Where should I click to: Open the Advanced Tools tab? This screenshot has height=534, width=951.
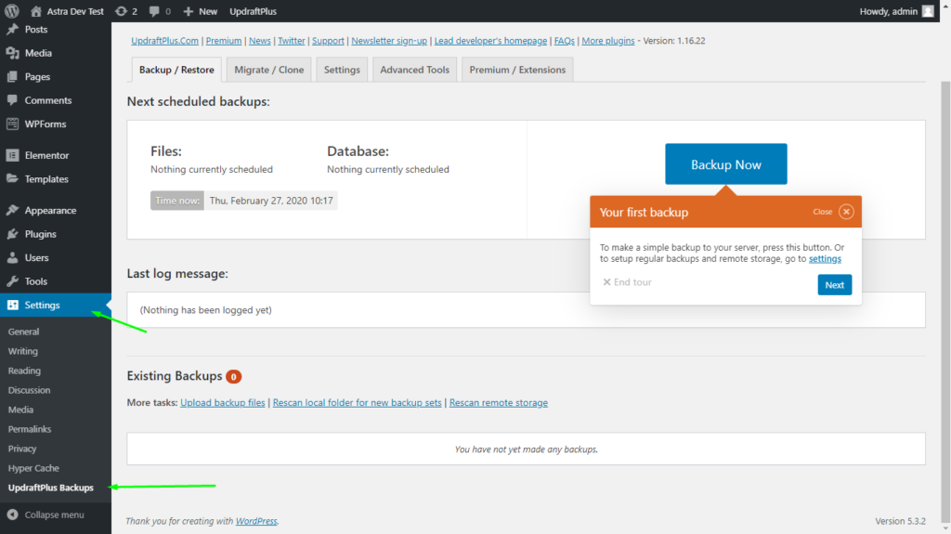pos(414,70)
